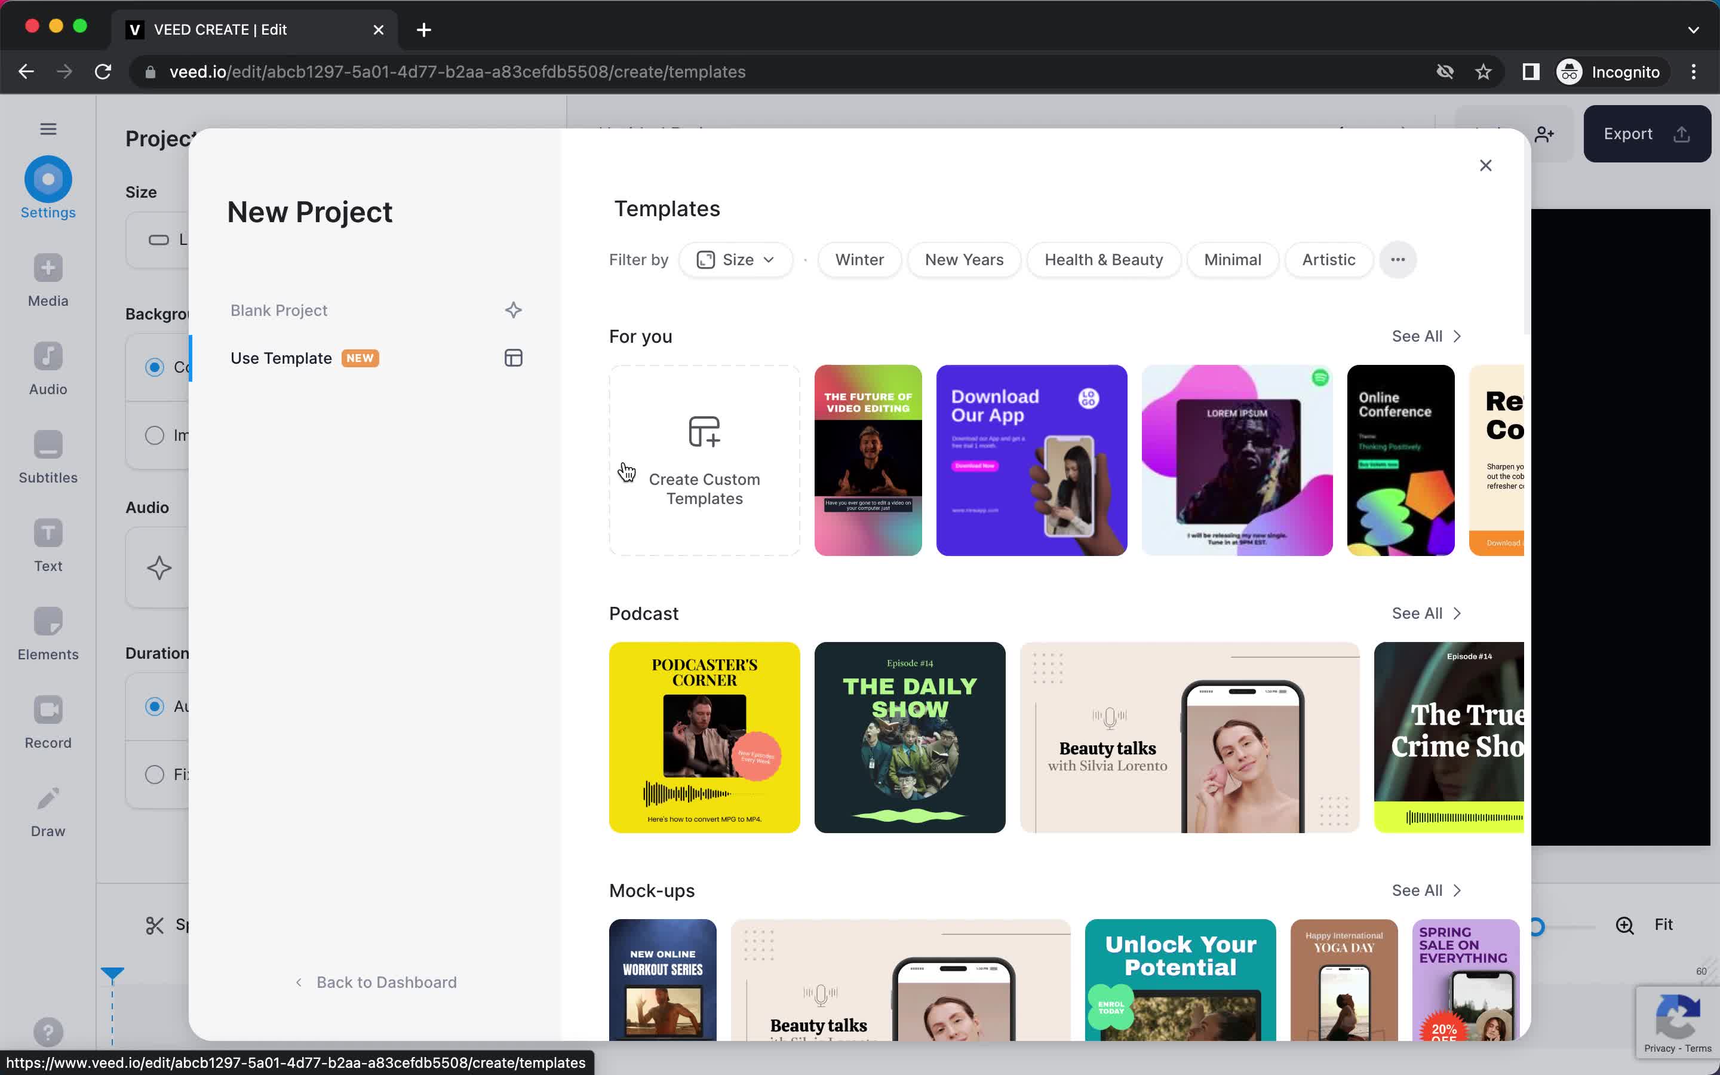Click the Magic AI tool icon
This screenshot has width=1720, height=1075.
tap(158, 567)
